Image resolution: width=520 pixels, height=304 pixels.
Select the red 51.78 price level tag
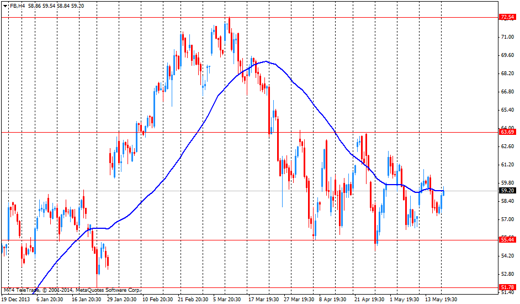pos(507,287)
